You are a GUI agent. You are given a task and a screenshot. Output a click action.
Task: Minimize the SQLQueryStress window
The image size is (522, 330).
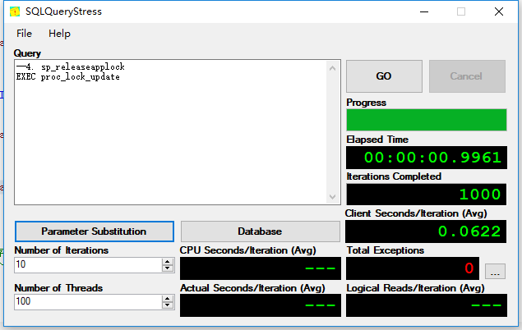[424, 11]
